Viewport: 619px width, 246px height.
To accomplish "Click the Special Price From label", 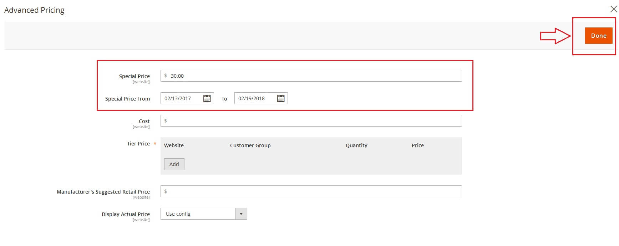I will (x=127, y=99).
